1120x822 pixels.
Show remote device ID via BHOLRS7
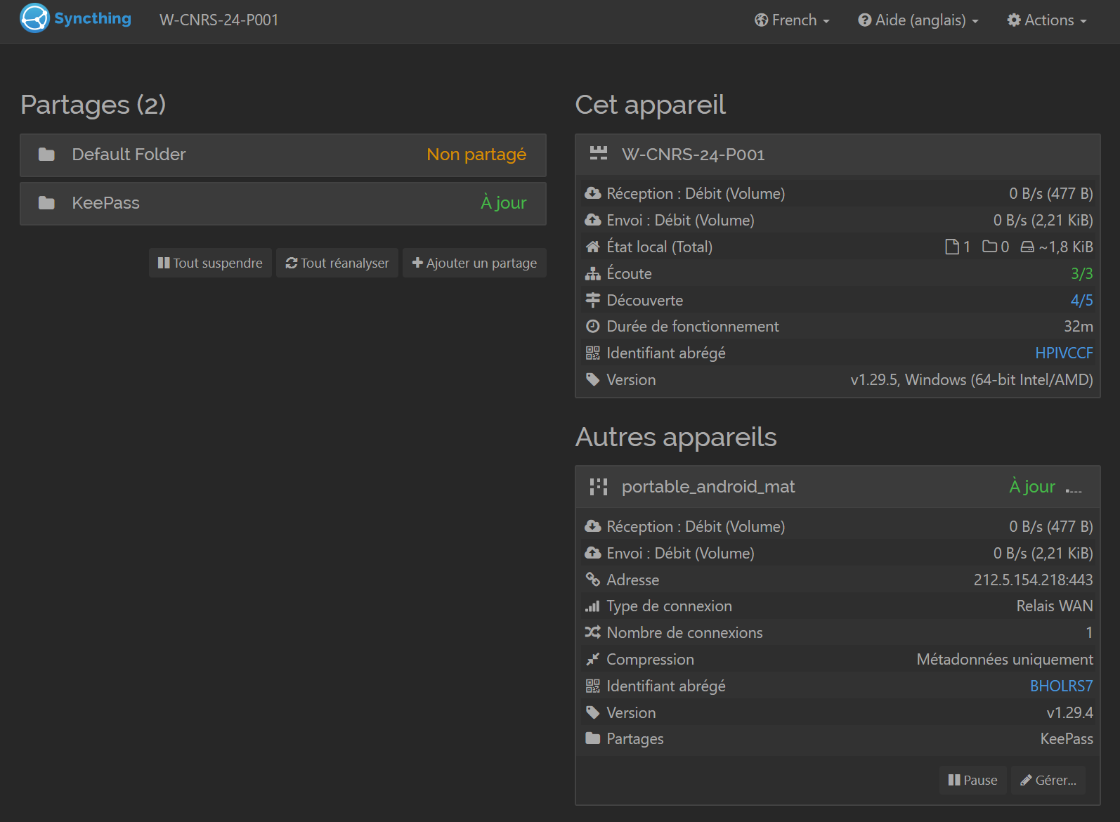pos(1062,686)
